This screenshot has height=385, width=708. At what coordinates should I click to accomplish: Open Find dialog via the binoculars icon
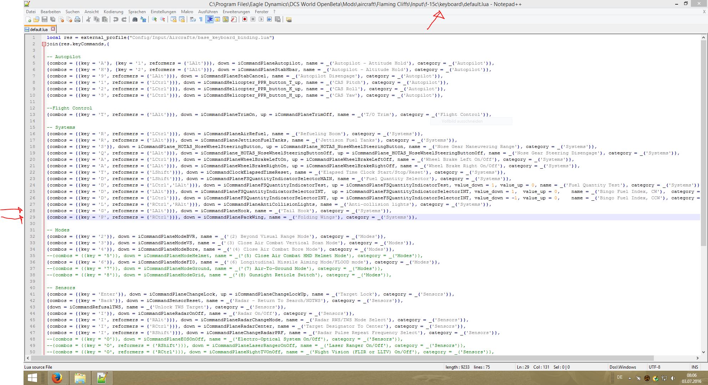click(x=135, y=20)
